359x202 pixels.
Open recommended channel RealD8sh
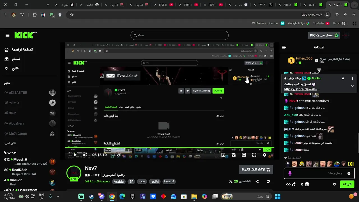coord(30,172)
